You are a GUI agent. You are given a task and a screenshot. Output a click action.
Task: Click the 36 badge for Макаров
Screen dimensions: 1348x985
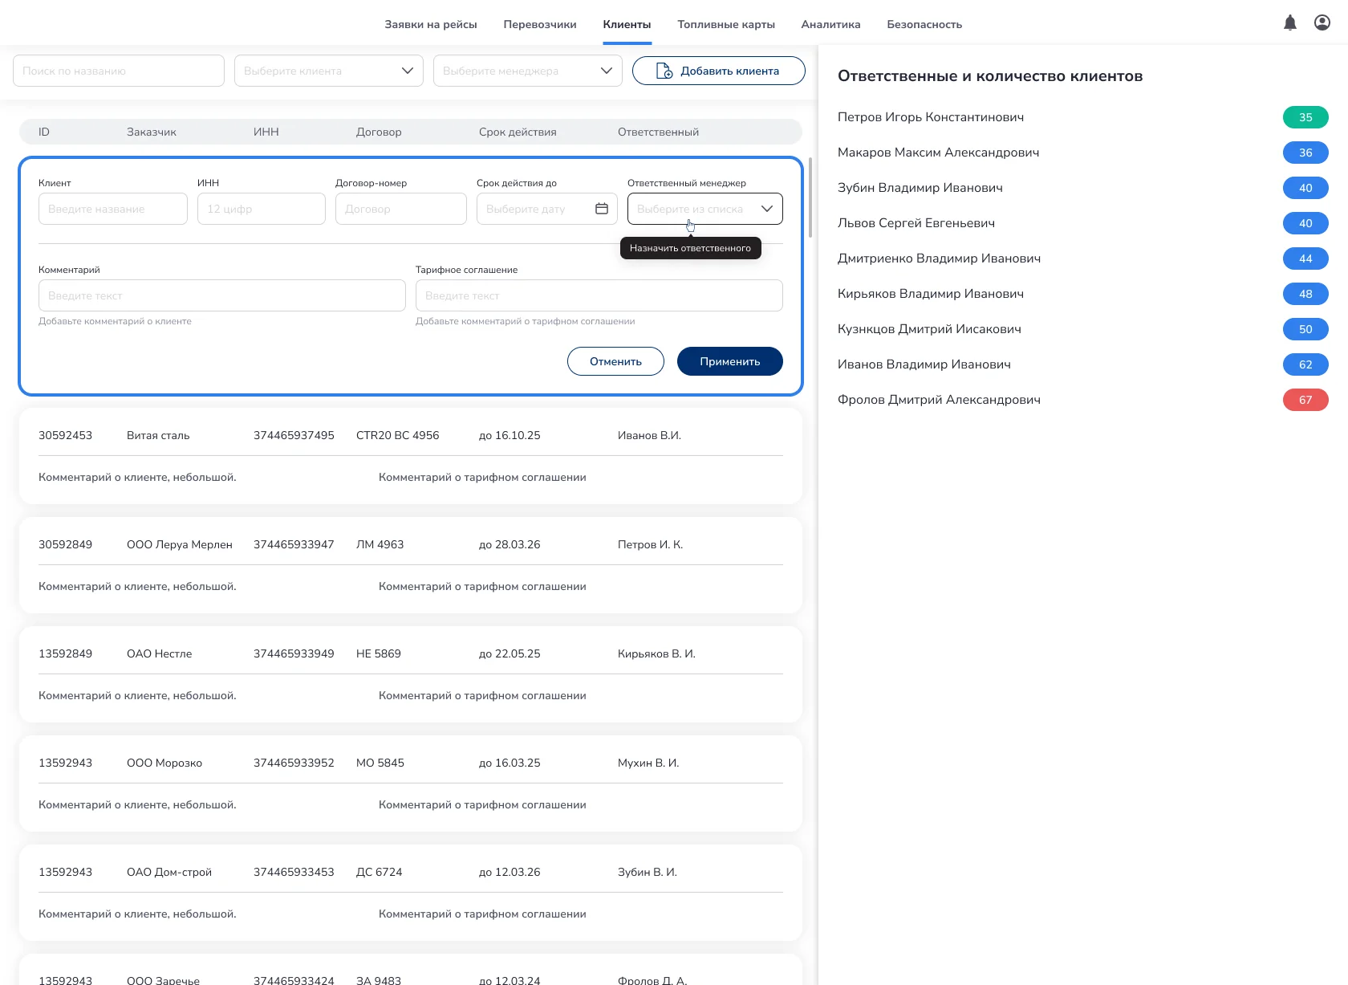(1305, 153)
